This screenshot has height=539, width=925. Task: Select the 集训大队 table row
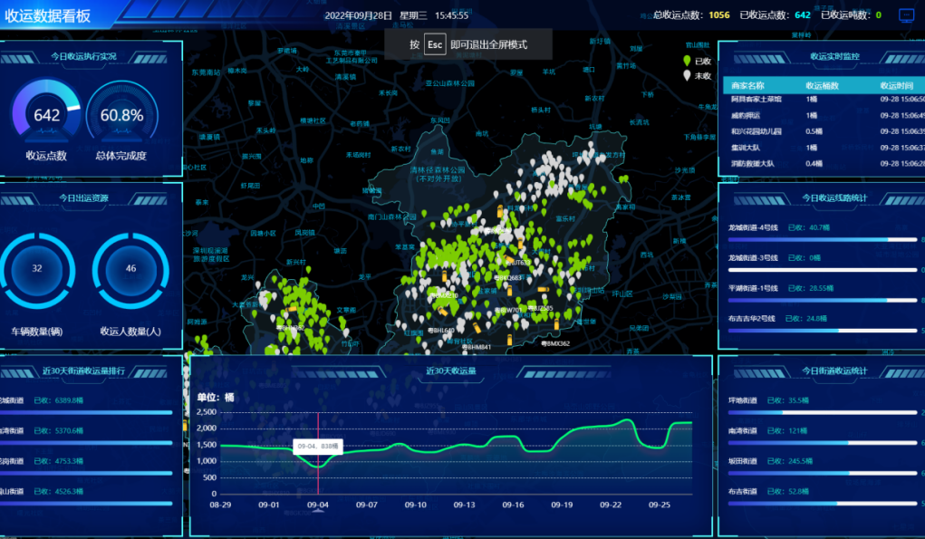[x=824, y=148]
